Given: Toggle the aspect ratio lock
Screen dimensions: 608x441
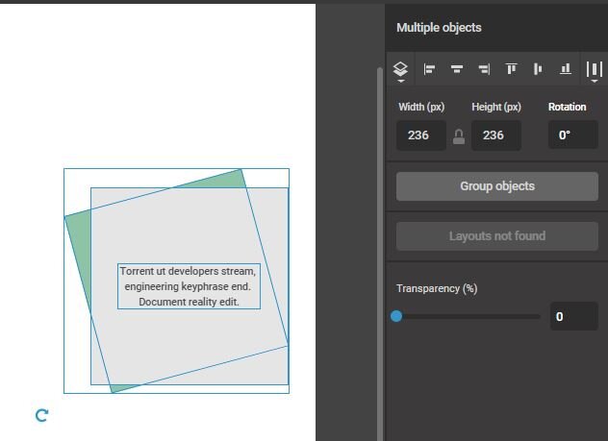Looking at the screenshot, I should [459, 136].
